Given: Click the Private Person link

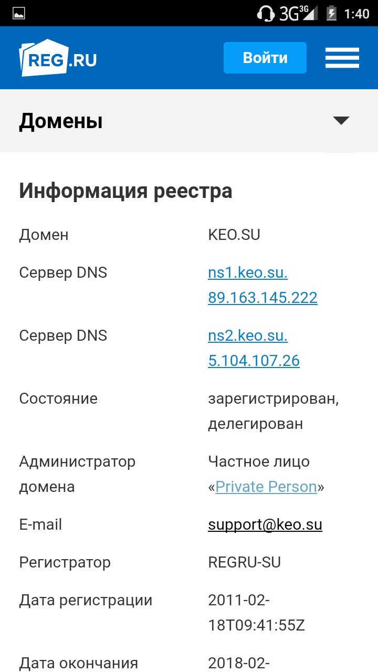Looking at the screenshot, I should [266, 487].
